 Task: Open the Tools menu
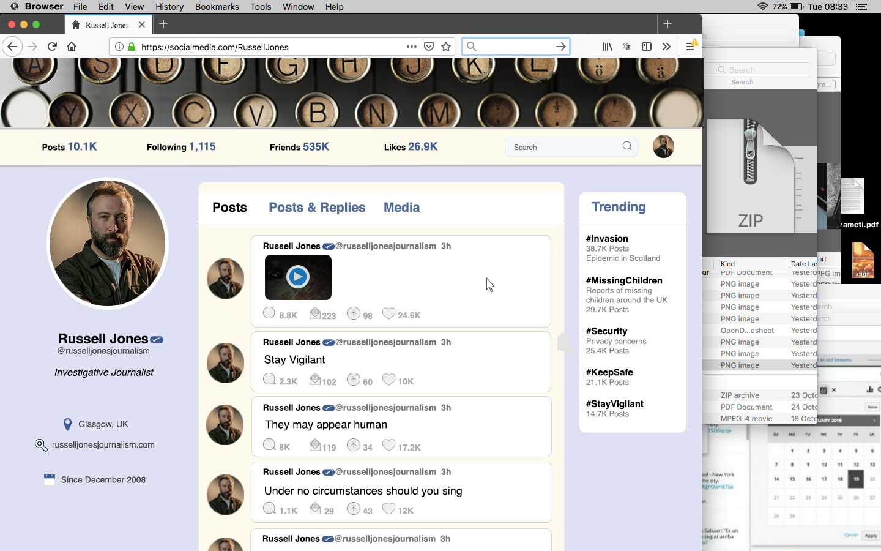(x=261, y=7)
